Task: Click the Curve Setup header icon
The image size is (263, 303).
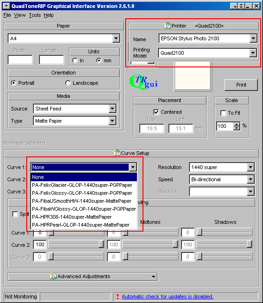Action: tap(117, 153)
